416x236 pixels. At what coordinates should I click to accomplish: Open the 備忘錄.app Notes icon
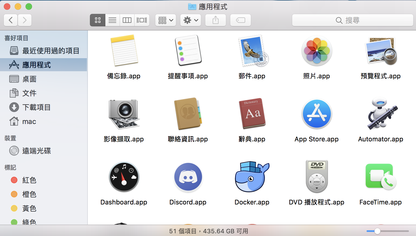tap(124, 51)
